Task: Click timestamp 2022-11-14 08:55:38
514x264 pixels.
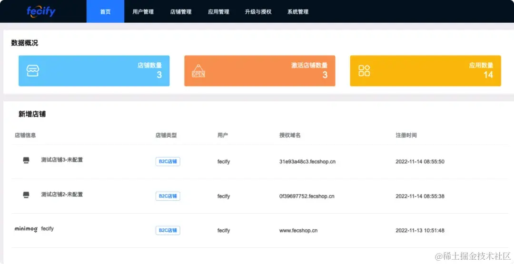Action: [420, 196]
